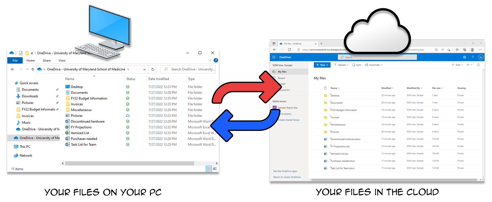This screenshot has width=492, height=202.
Task: Click the Get the OneDrive apps link
Action: (285, 171)
